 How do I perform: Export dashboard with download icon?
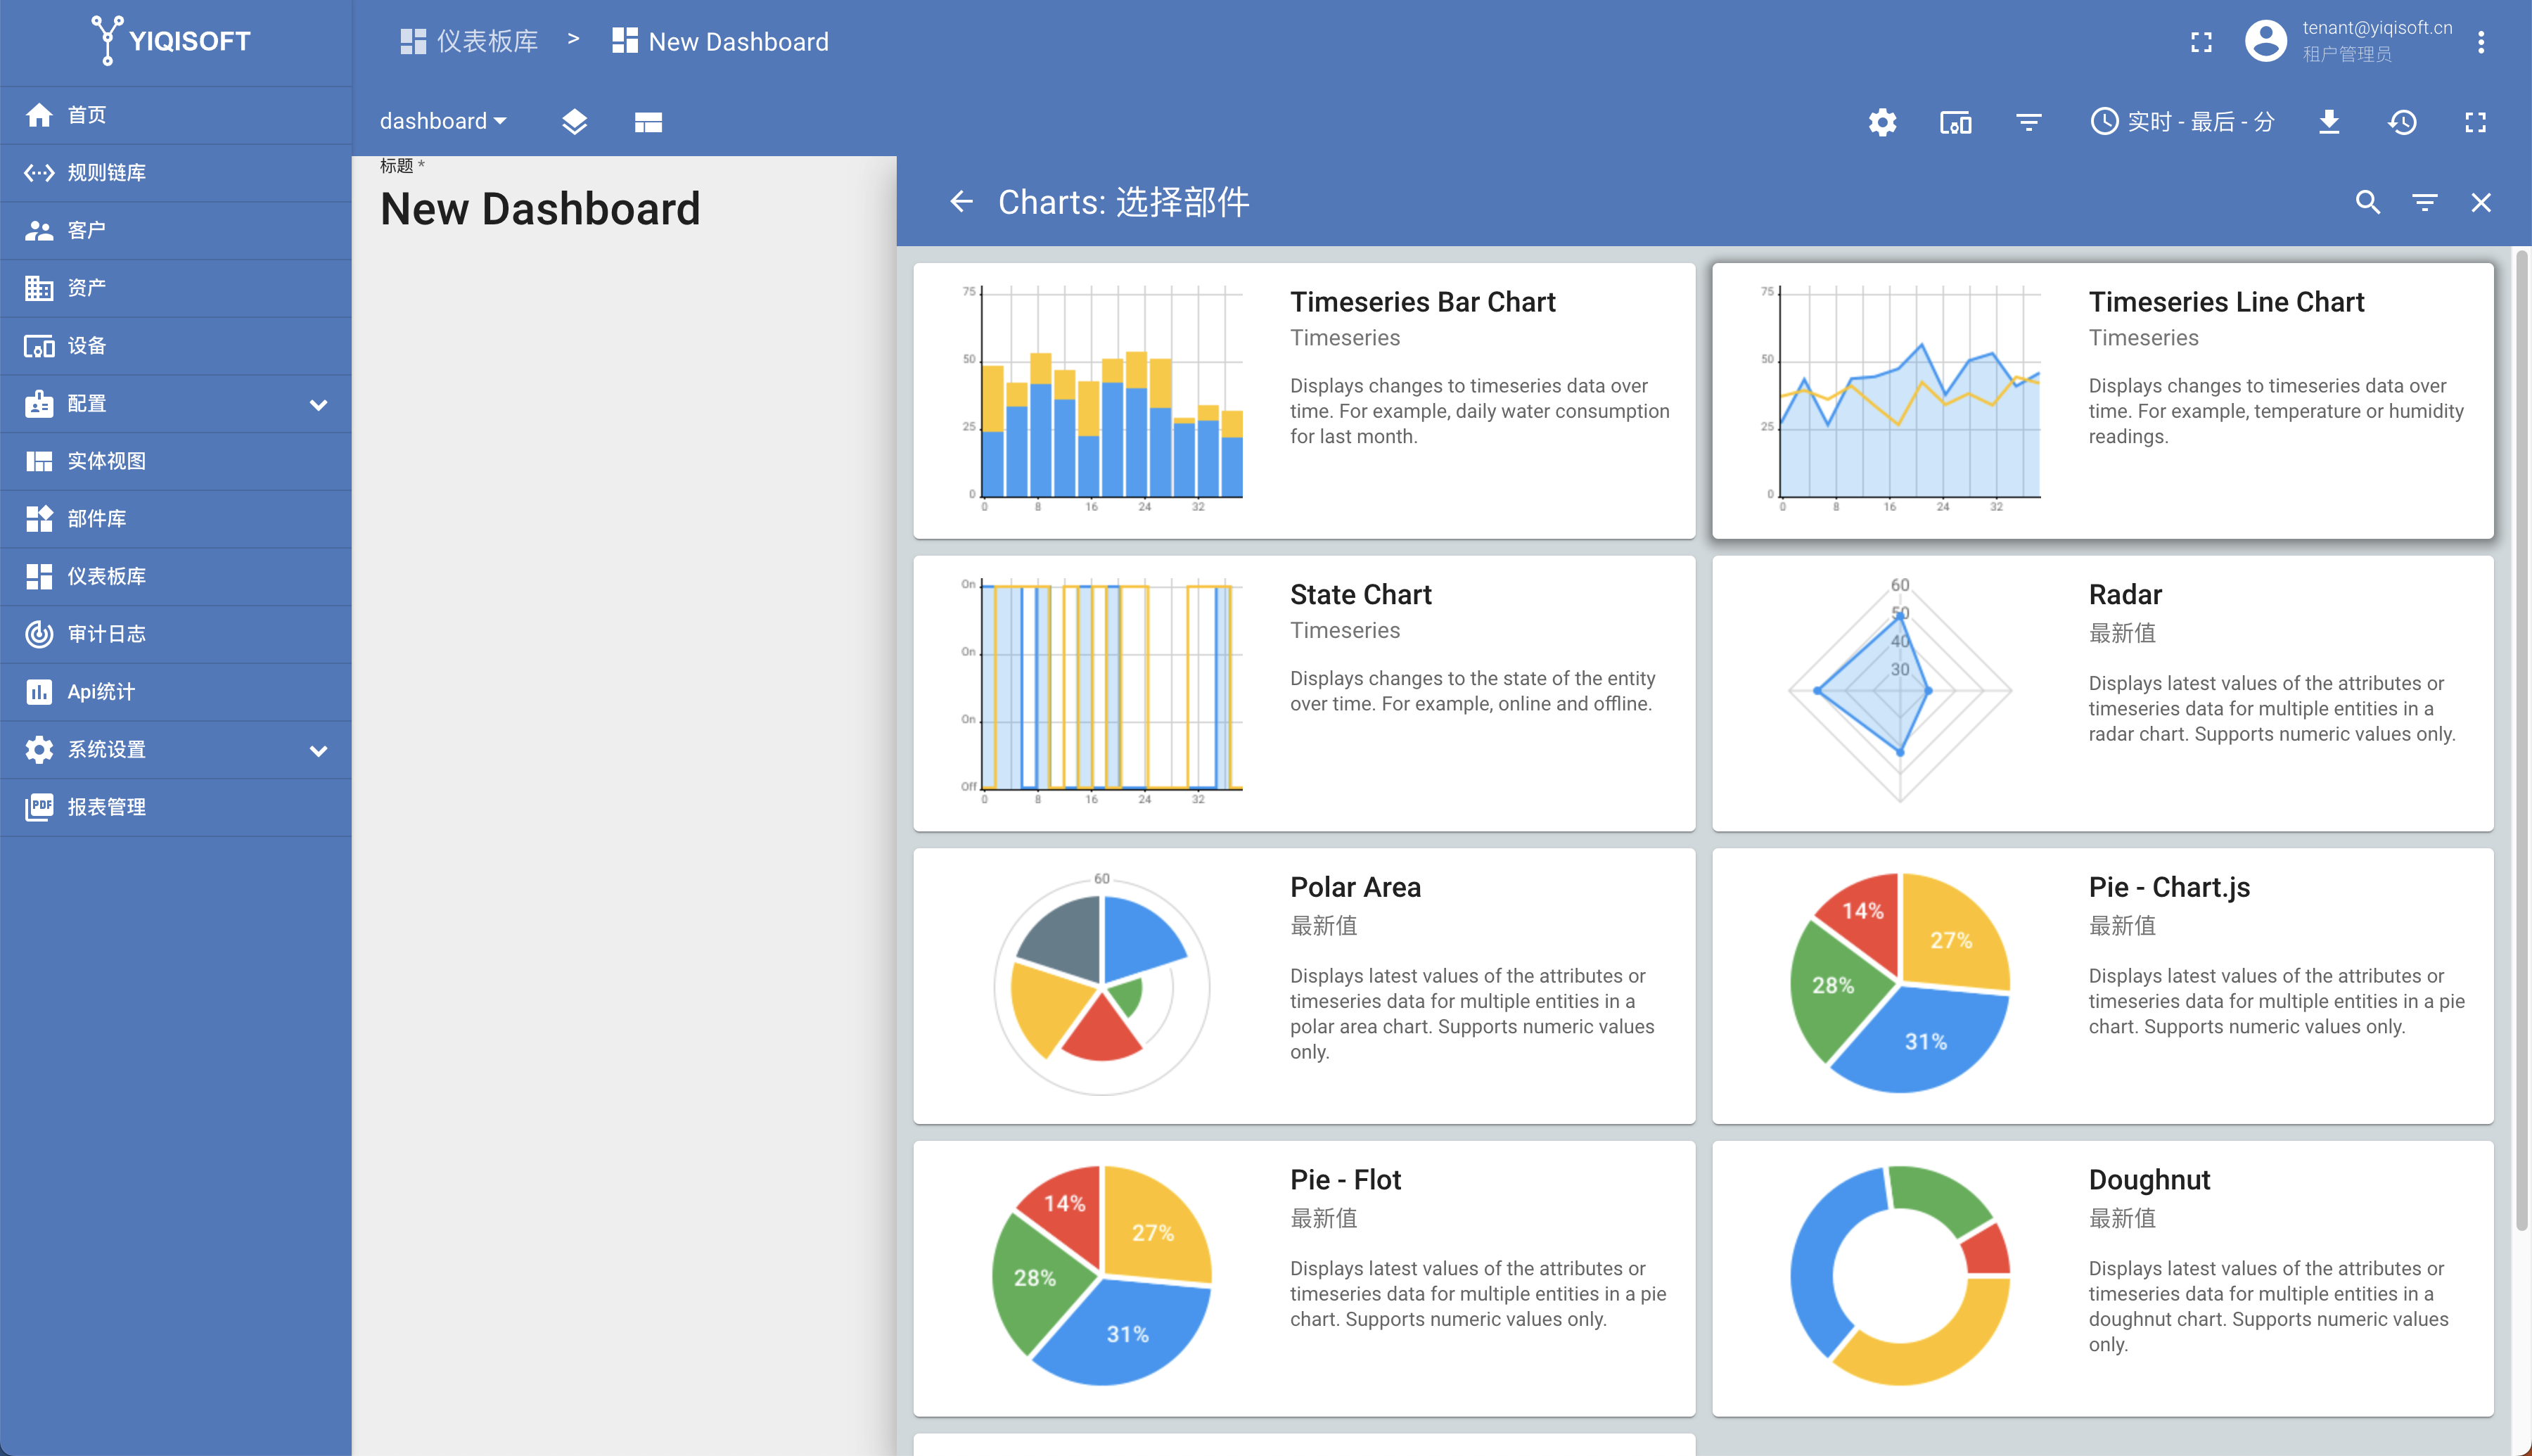click(2329, 122)
